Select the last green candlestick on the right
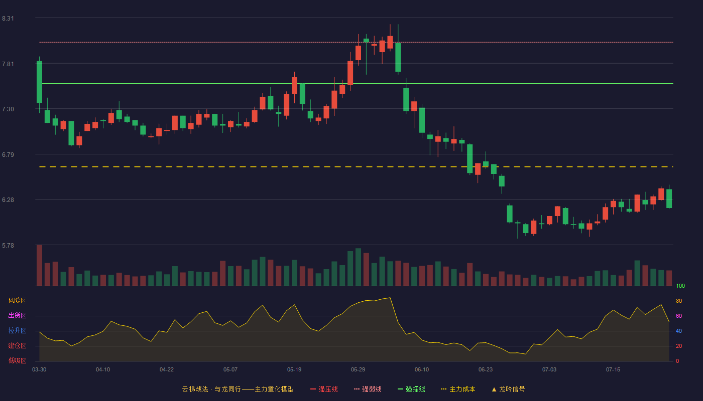Screen dimensions: 703x401 669,198
